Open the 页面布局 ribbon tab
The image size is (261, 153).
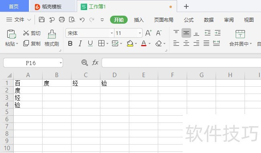tap(163, 20)
